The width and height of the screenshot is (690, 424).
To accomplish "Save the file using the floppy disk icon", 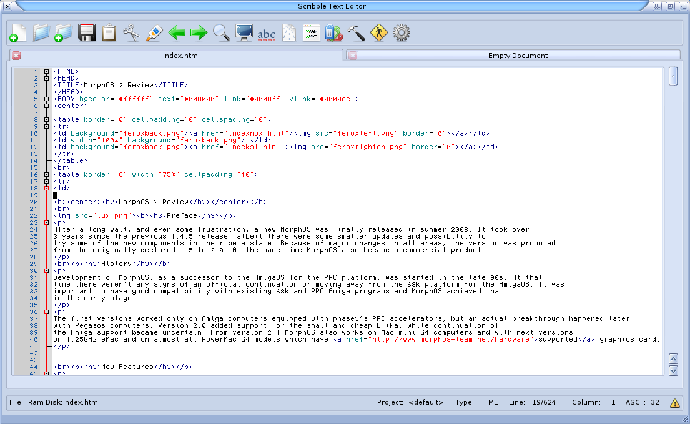I will [87, 33].
